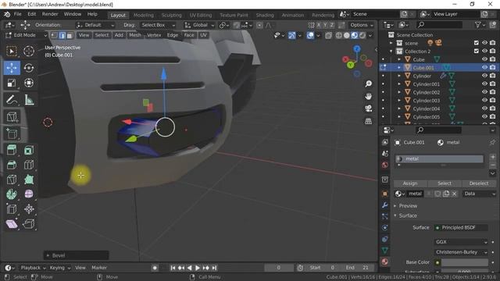
Task: Switch to wireframe viewport shading
Action: (x=338, y=35)
